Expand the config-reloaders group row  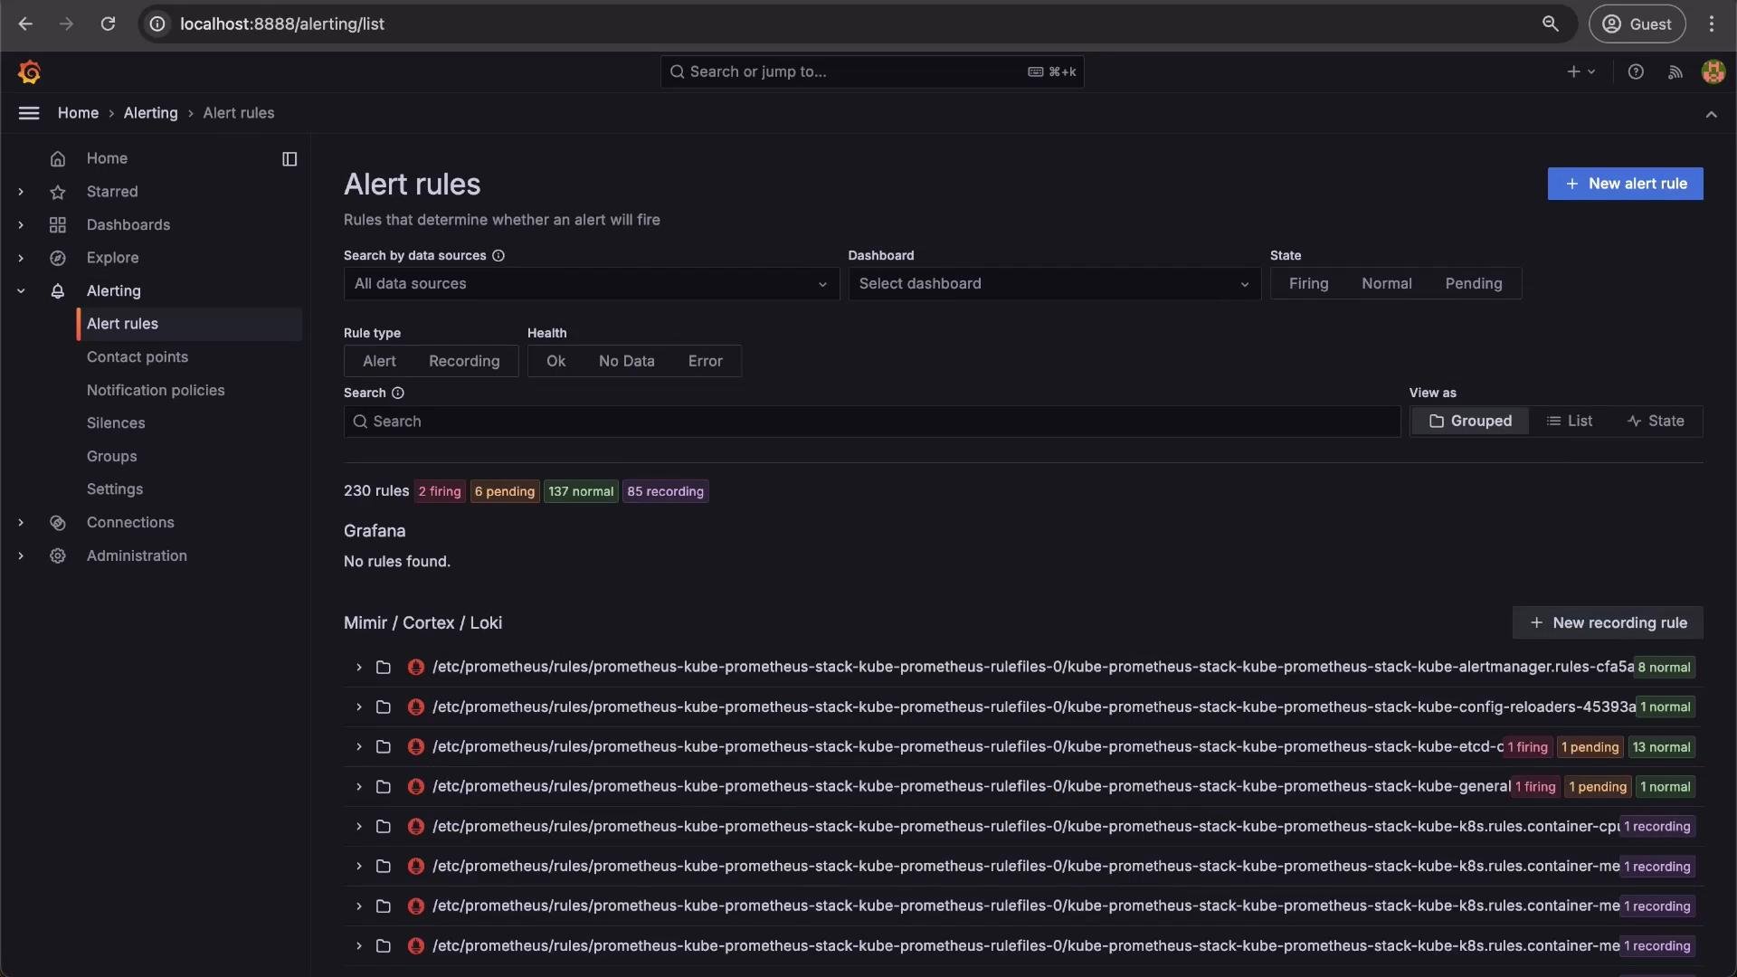[x=359, y=707]
